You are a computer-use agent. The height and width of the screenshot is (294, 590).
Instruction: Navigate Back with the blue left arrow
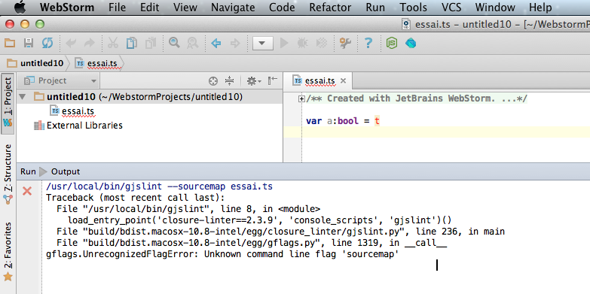point(216,44)
